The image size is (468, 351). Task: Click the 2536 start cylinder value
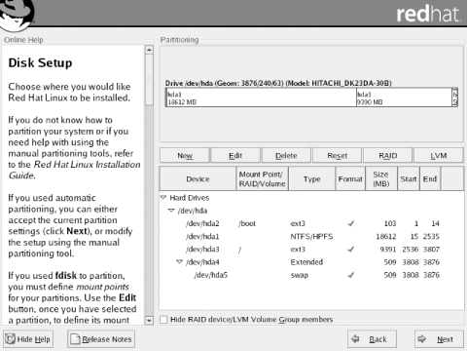click(x=411, y=250)
